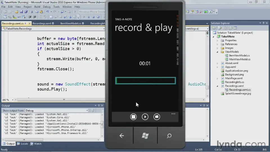Image resolution: width=270 pixels, height=152 pixels.
Task: Select SplashScreenImage.jpg in Solution Explorer
Action: pos(238,93)
